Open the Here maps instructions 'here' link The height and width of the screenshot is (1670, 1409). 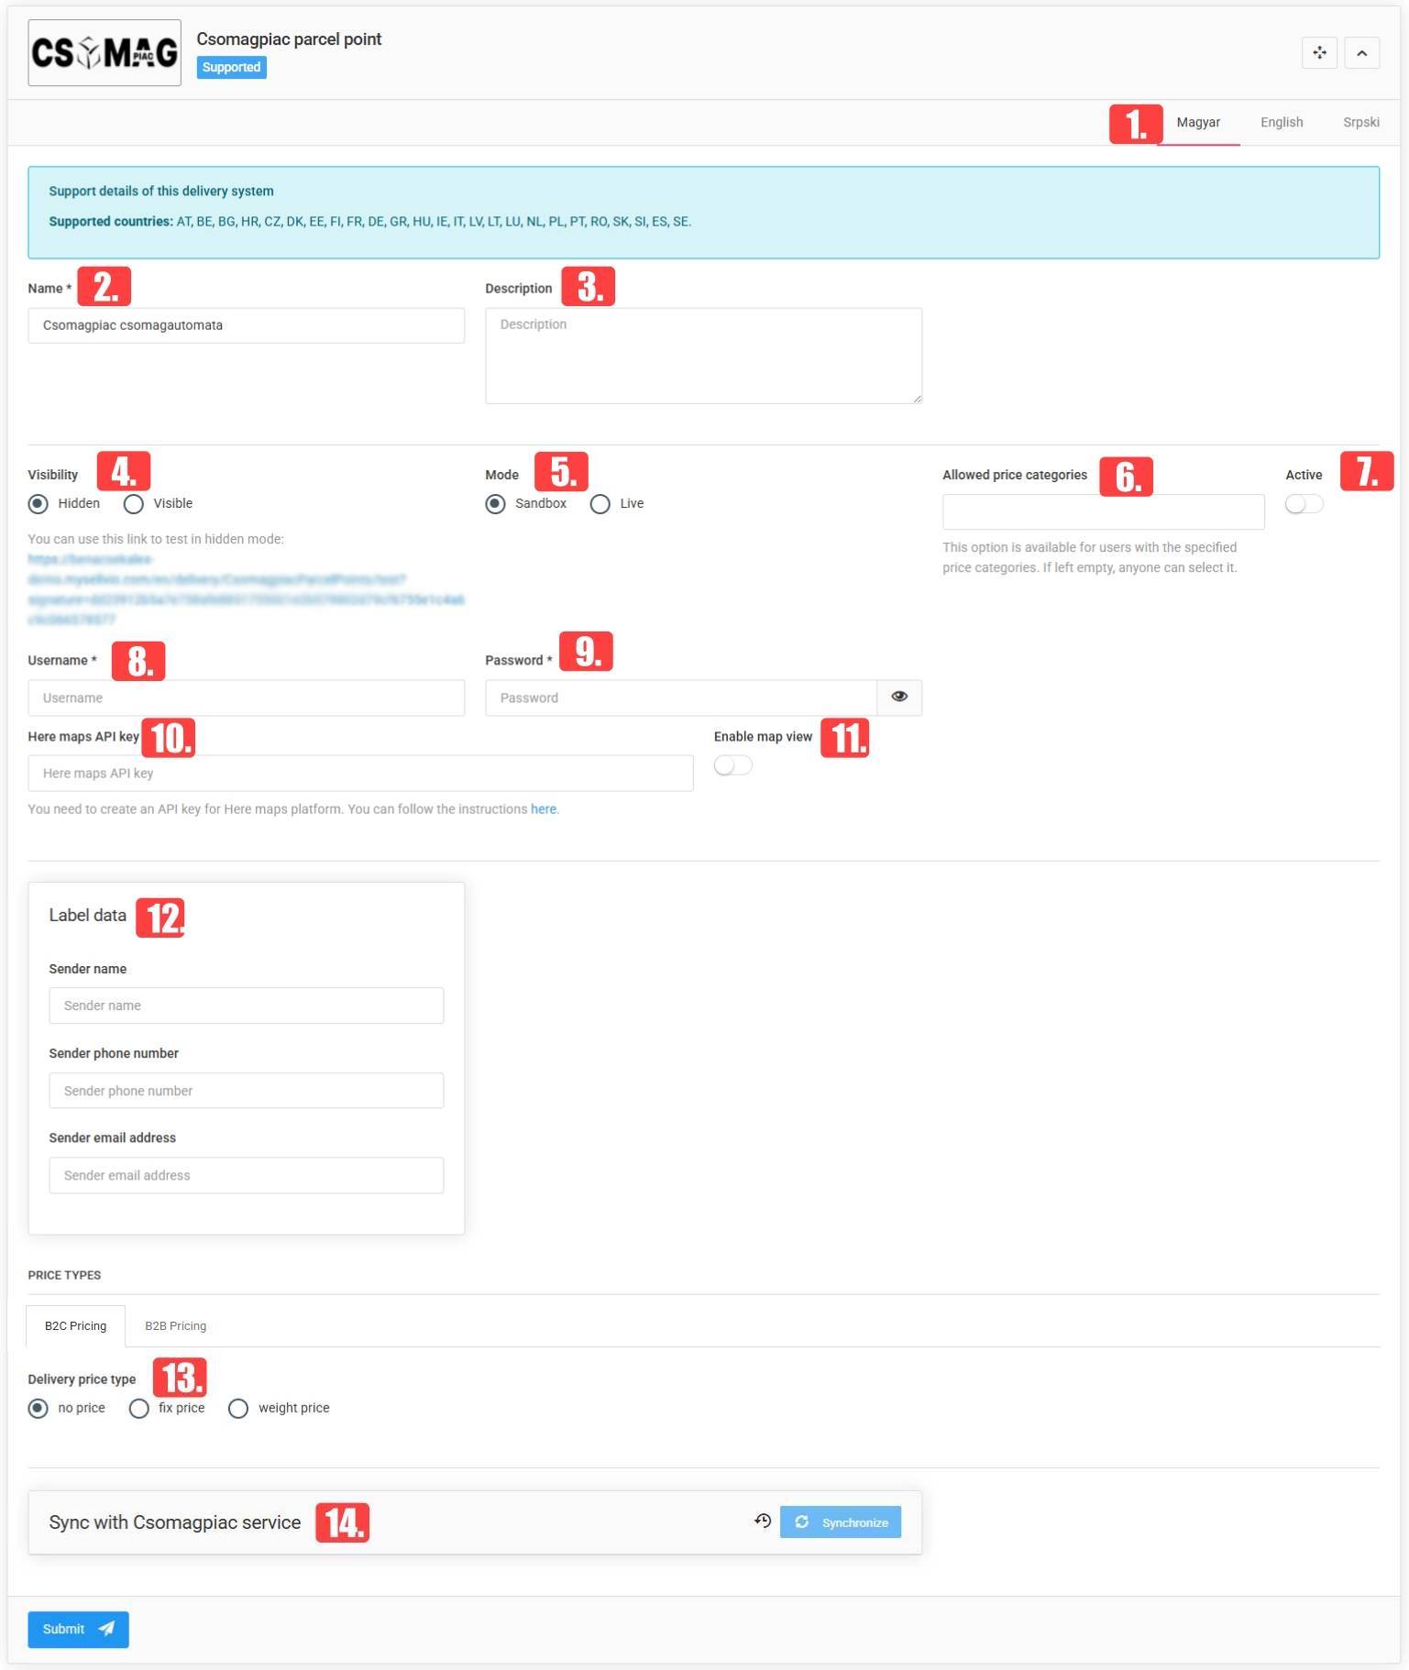coord(543,809)
